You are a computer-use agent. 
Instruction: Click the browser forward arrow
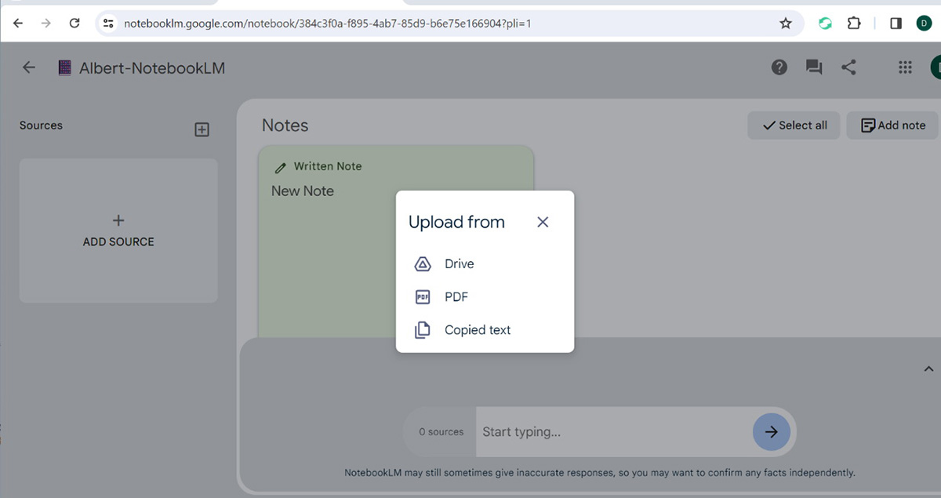(45, 24)
